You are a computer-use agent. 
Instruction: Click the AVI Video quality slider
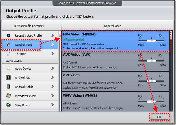coord(152,81)
